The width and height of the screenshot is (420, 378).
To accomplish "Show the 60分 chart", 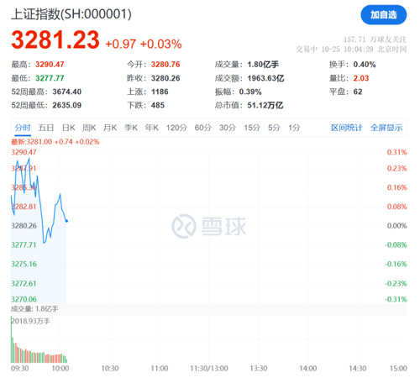I will coord(203,128).
